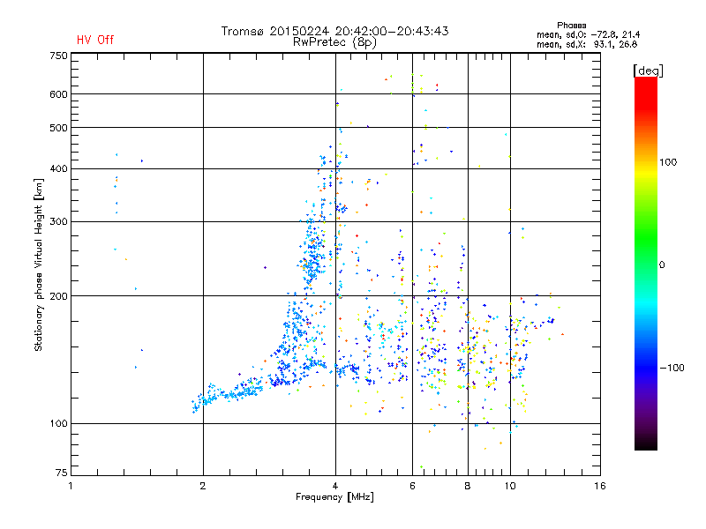
Task: Click the '10' frequency axis label
Action: coord(510,486)
